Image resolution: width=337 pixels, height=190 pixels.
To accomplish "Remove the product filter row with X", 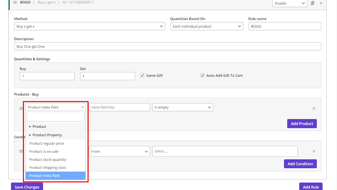I will point(314,108).
